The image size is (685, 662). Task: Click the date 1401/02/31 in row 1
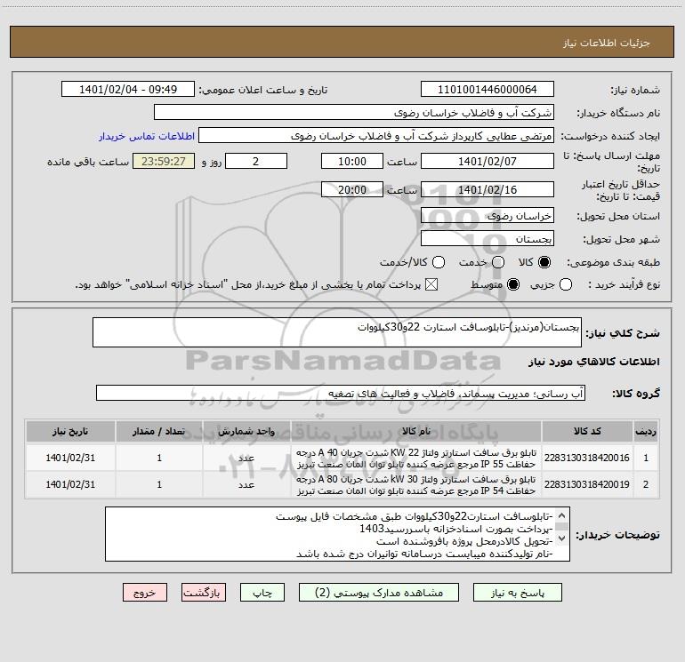[70, 458]
